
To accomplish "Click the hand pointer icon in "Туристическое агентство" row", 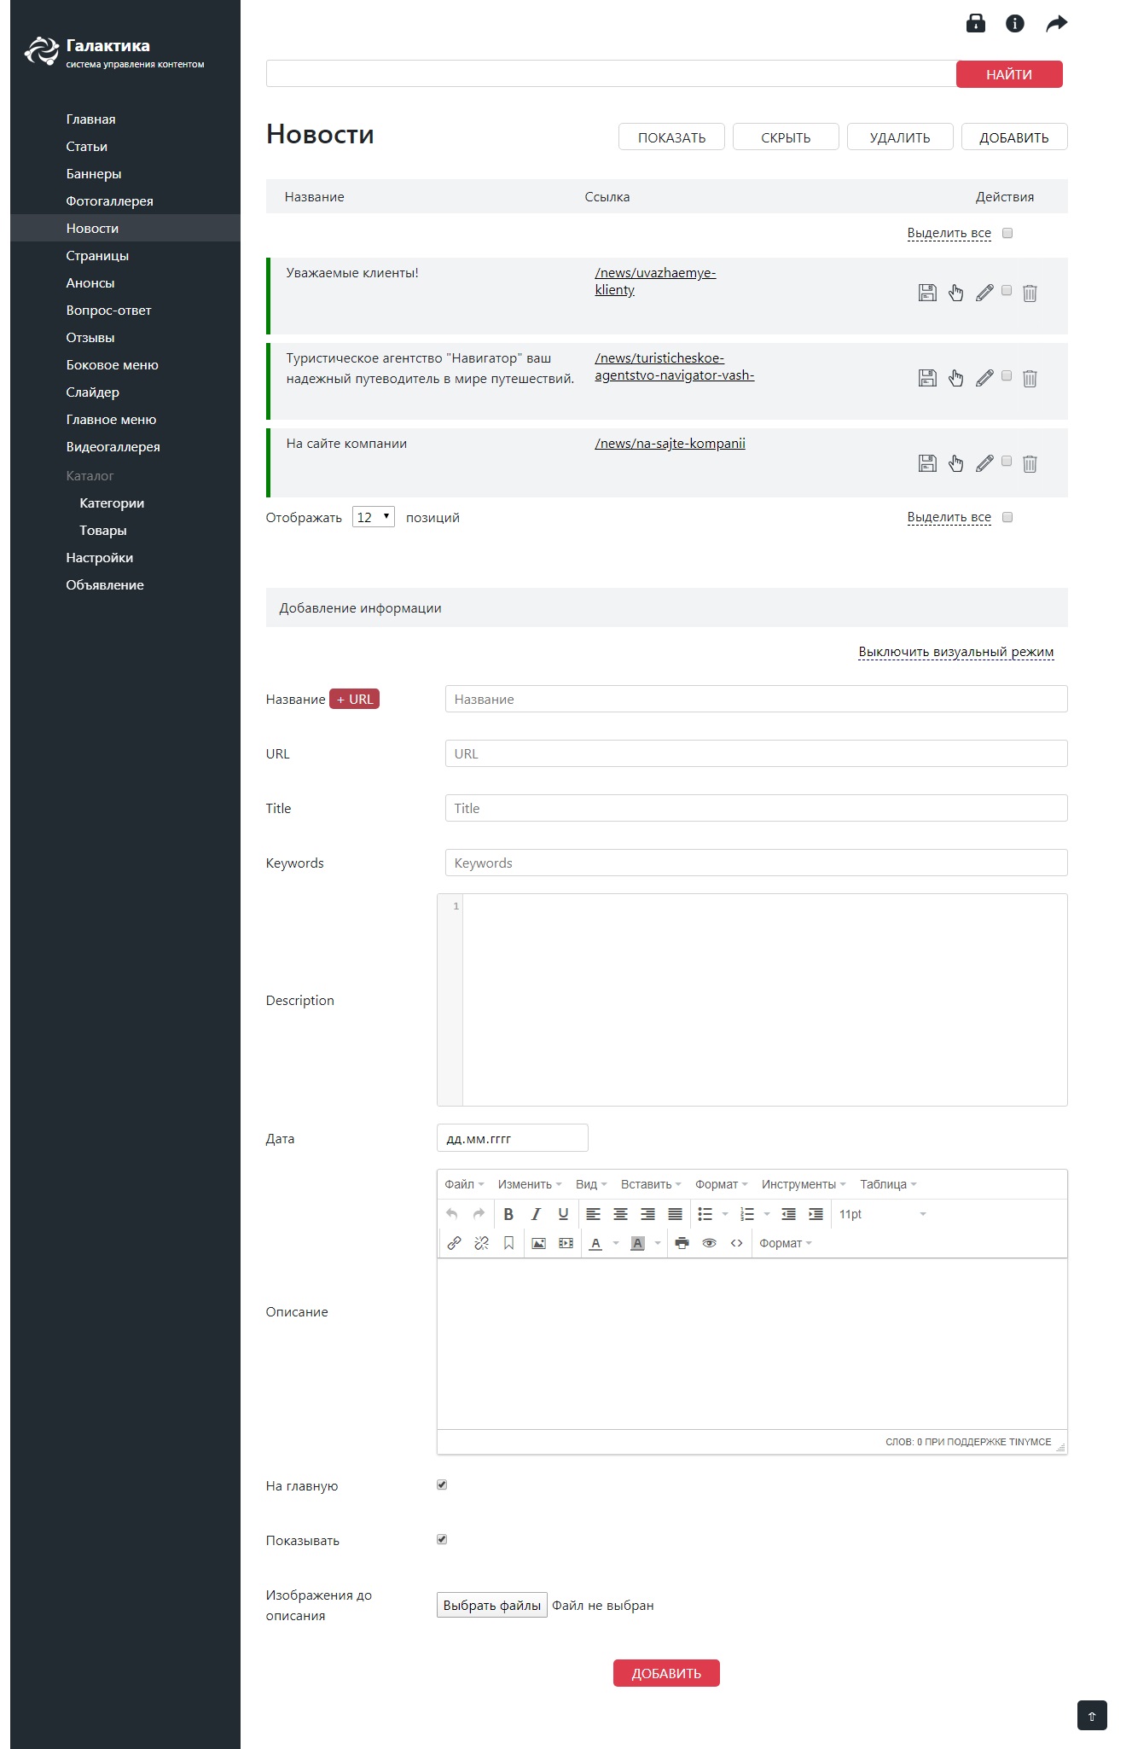I will pyautogui.click(x=956, y=378).
